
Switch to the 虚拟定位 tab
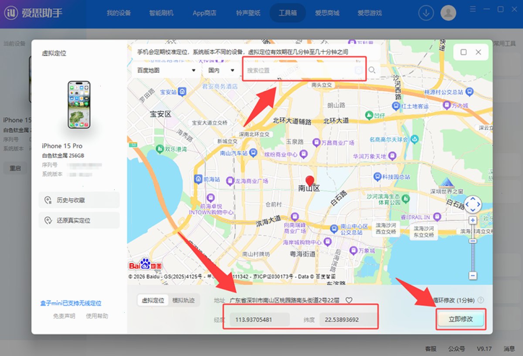pyautogui.click(x=153, y=300)
